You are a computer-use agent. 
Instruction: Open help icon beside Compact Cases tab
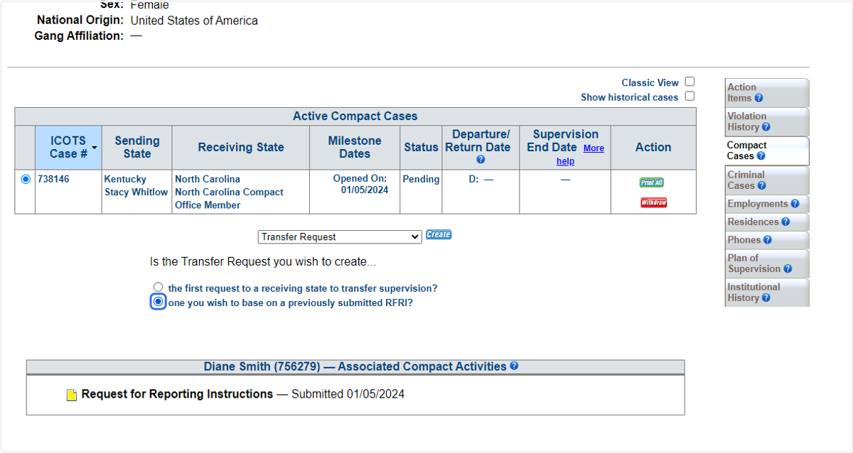click(761, 156)
